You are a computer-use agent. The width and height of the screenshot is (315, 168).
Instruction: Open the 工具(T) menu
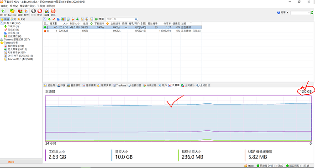pos(41,6)
